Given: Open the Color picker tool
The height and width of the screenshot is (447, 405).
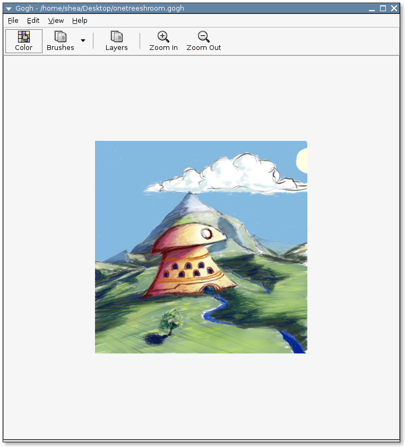Looking at the screenshot, I should click(x=24, y=41).
